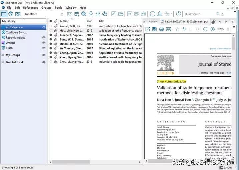Open PDF zoom 125% dropdown
The width and height of the screenshot is (239, 170).
pyautogui.click(x=228, y=29)
